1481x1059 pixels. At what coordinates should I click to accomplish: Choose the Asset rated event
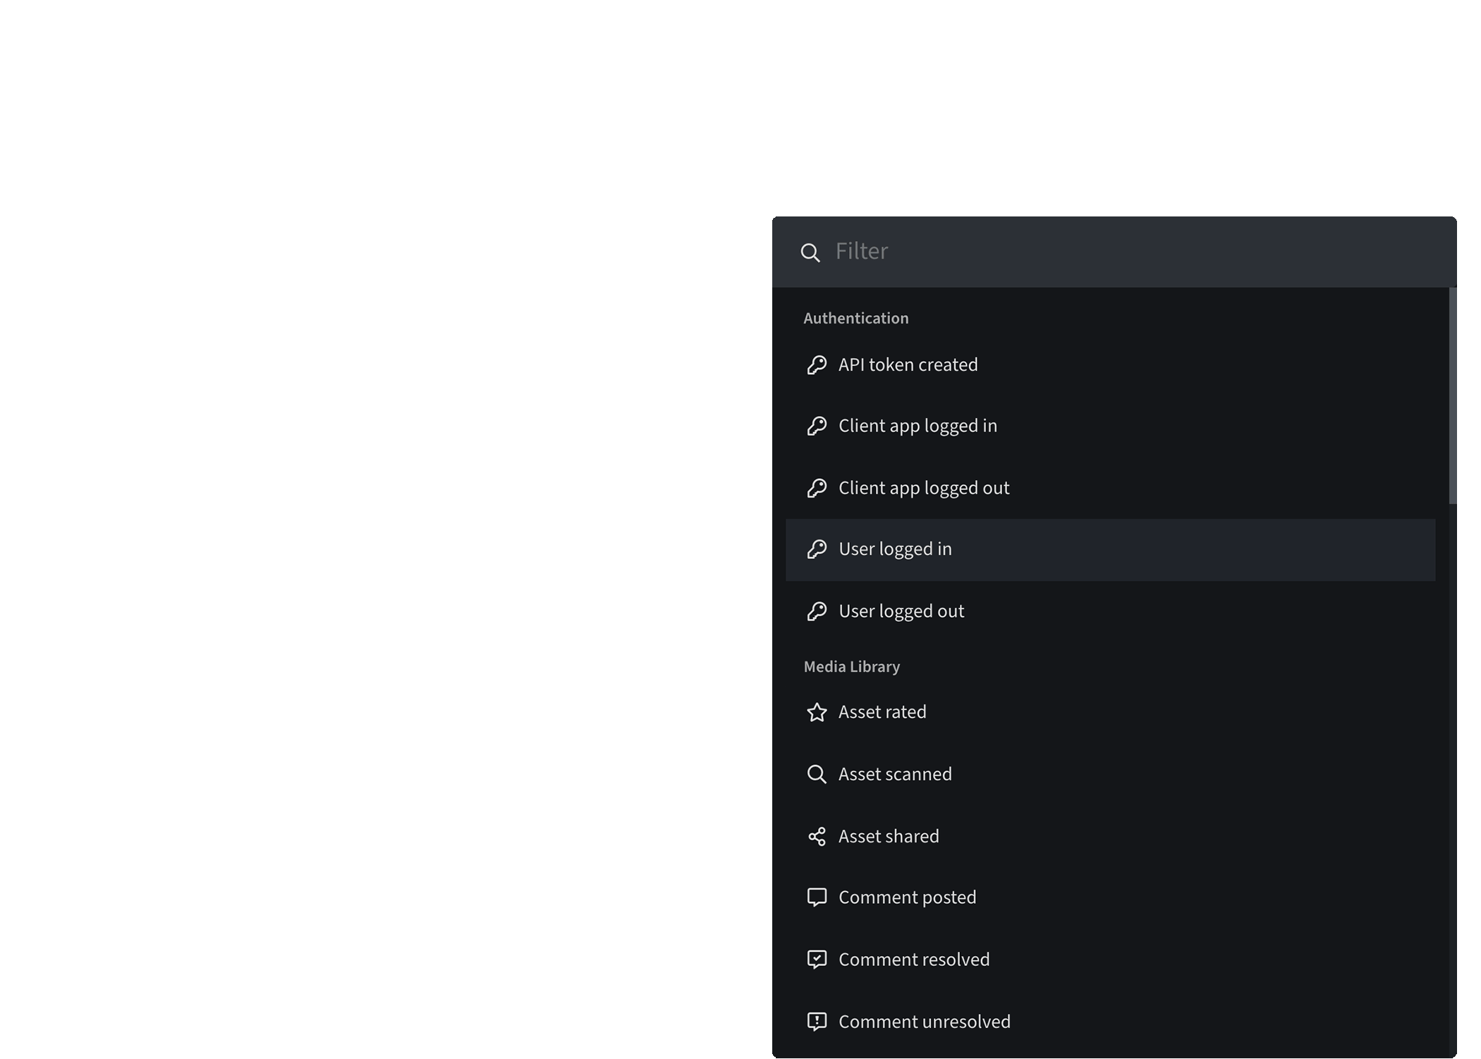coord(882,712)
